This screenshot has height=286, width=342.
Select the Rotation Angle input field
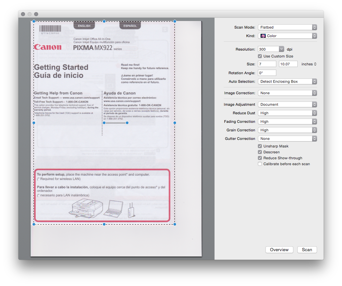pyautogui.click(x=267, y=73)
